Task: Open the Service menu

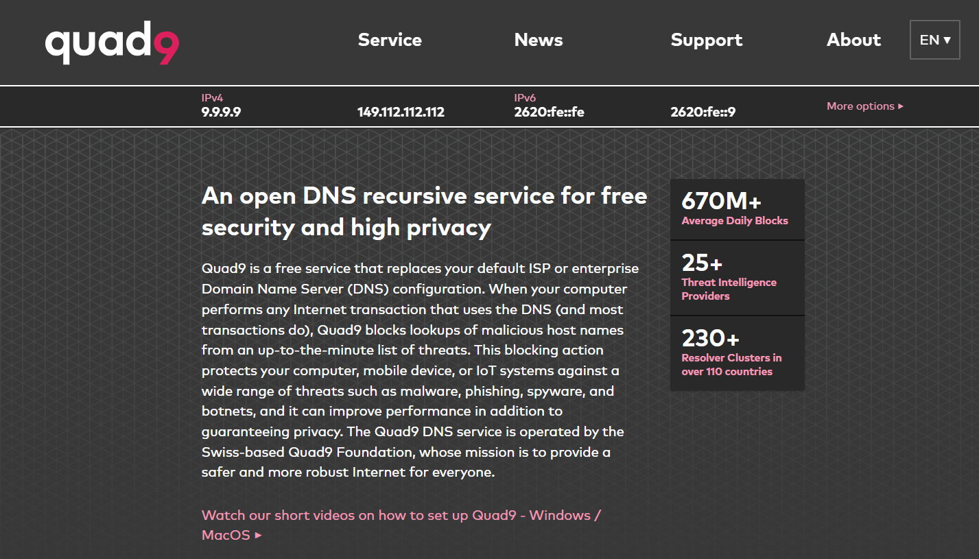Action: 390,40
